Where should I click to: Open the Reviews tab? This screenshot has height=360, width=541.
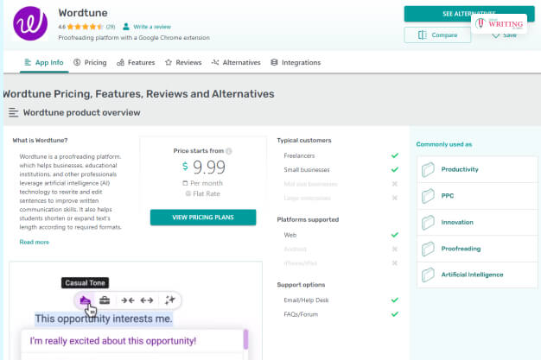pos(183,62)
